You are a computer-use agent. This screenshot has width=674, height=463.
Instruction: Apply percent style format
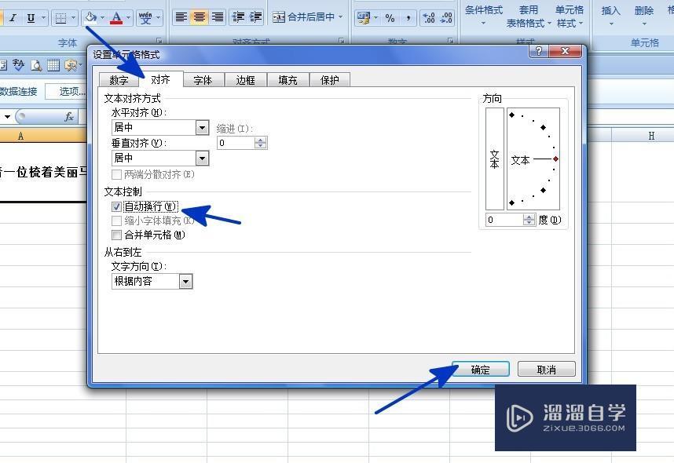click(x=390, y=17)
